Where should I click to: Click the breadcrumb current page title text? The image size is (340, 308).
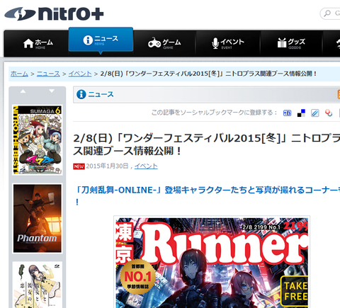208,74
